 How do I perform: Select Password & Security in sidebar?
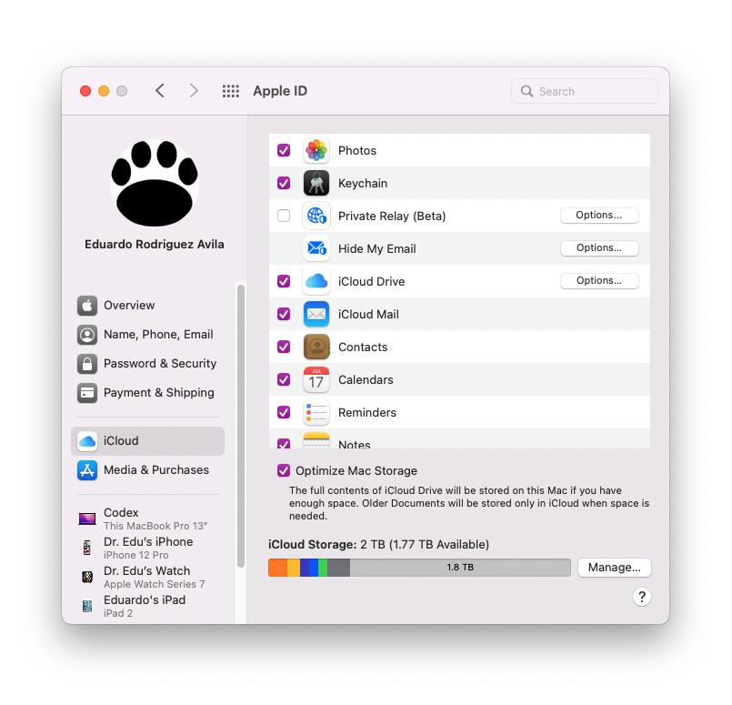[159, 364]
